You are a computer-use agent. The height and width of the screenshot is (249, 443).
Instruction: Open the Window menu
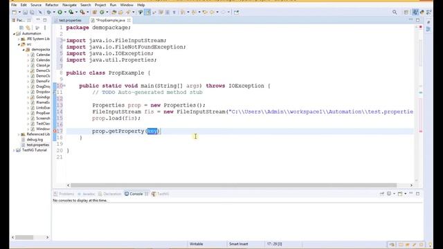[127, 5]
